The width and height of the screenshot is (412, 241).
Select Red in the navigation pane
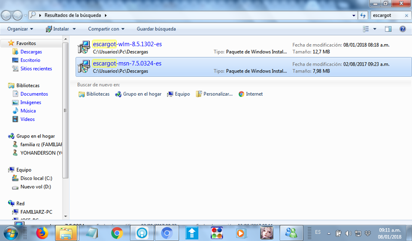(x=20, y=203)
